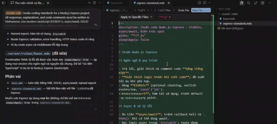Screen dimensions: 277x124
Task: Close the 'Thư viện chính và file' chat tab
Action: tap(48, 3)
